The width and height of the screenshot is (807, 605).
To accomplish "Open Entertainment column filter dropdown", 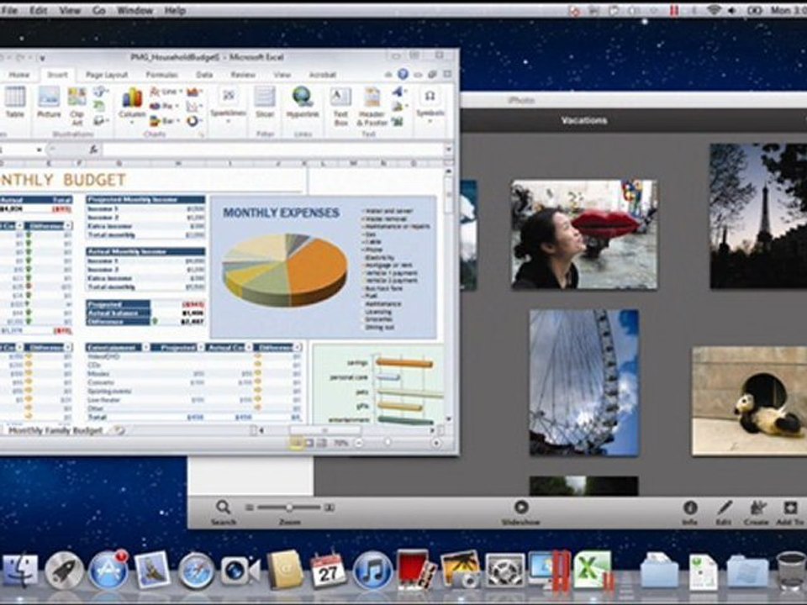I will [145, 347].
